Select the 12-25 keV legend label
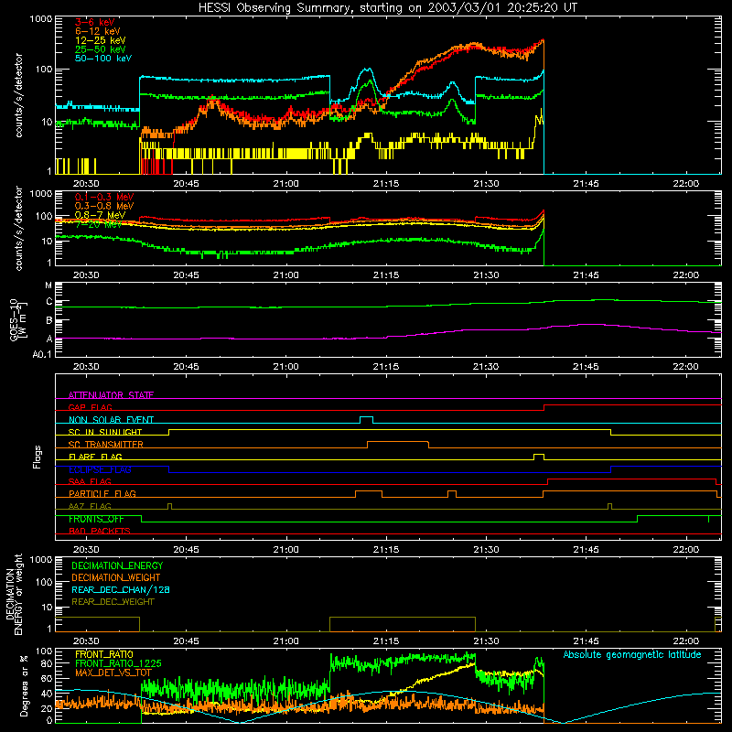Screen dimensions: 732x732 [101, 40]
